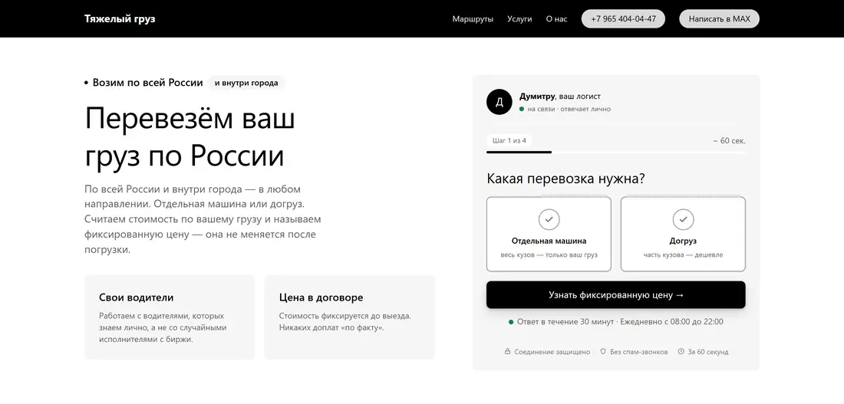Screen dimensions: 844x404
Task: Click Никаких доплат «по факту» text
Action: 331,327
